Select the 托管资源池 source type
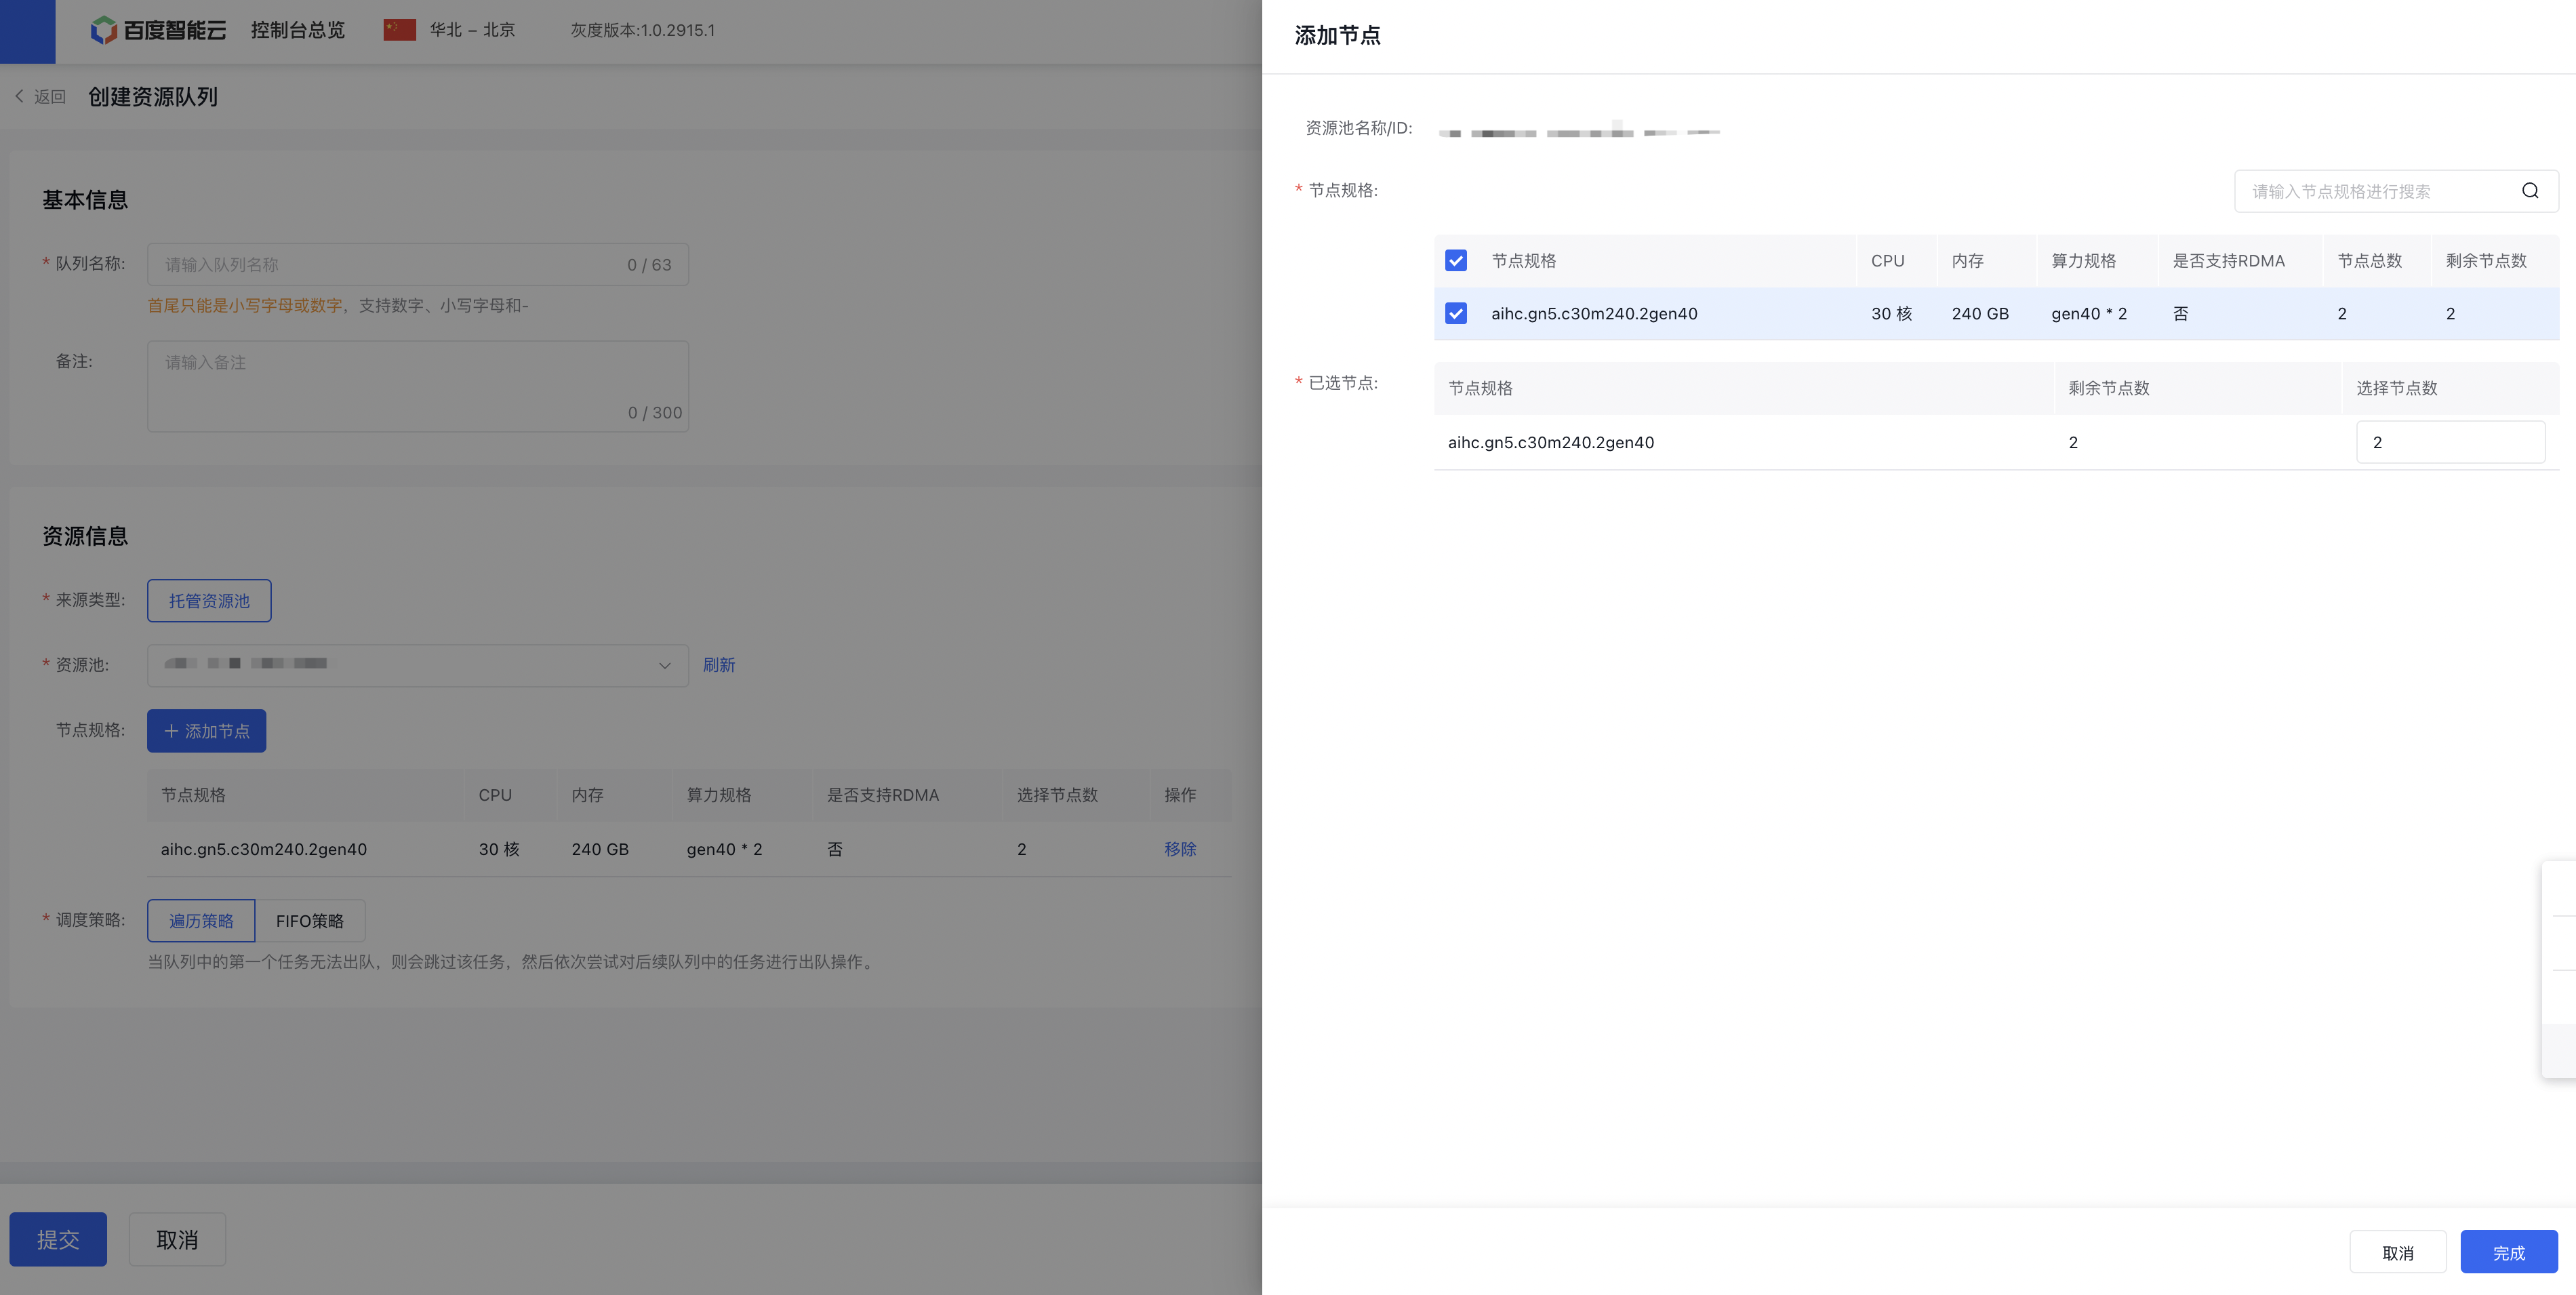Screen dimensions: 2576x1295 [x=209, y=601]
